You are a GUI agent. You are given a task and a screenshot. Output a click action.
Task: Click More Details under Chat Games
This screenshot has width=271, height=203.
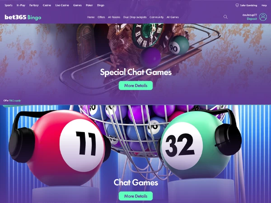(135, 196)
